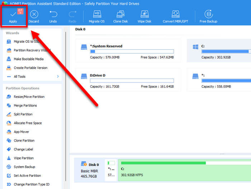Select the D:Drive D partition card
This screenshot has width=251, height=189.
click(x=128, y=80)
